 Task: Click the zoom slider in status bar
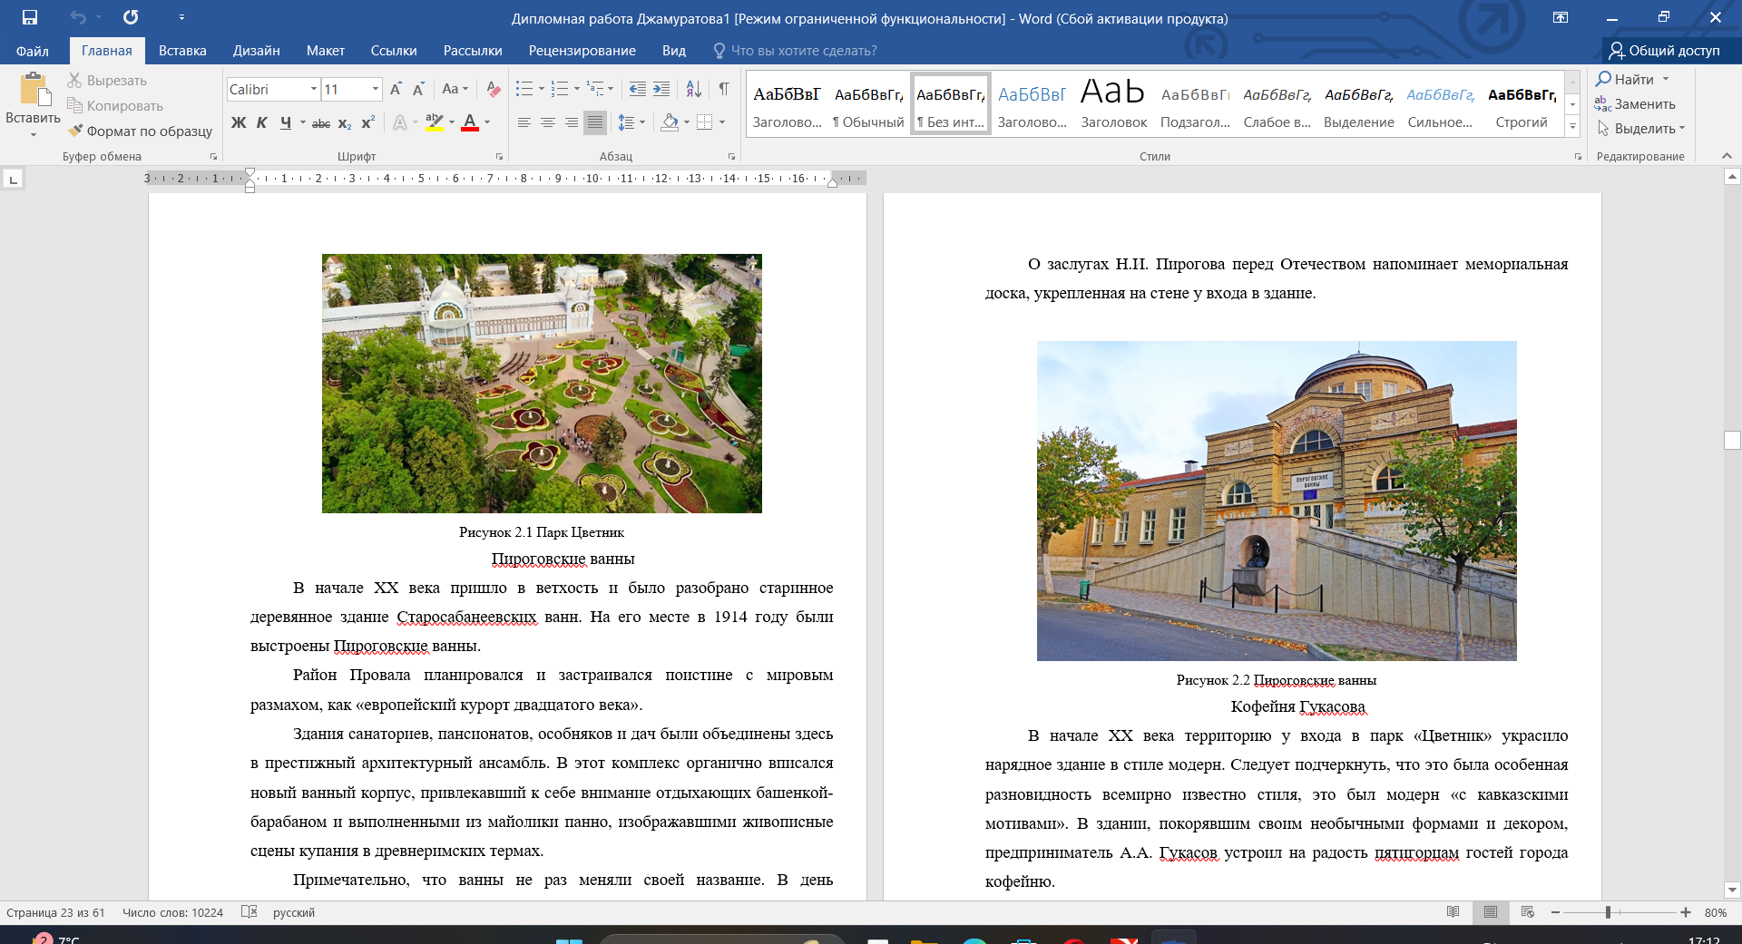(1608, 912)
